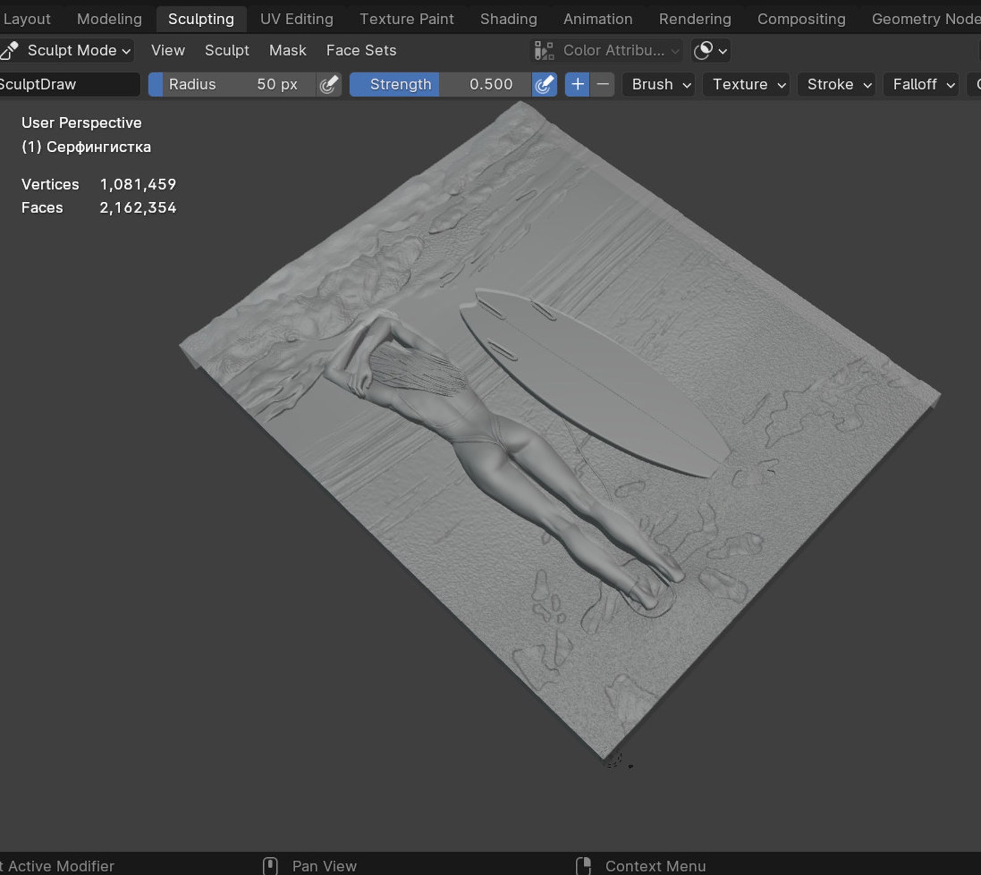The width and height of the screenshot is (981, 875).
Task: Switch to the Shading workspace tab
Action: (x=508, y=19)
